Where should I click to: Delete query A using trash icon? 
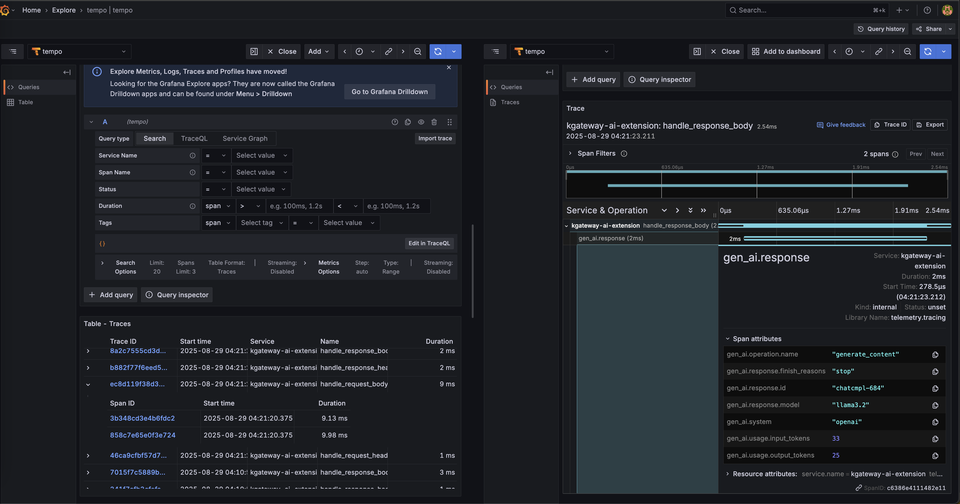click(434, 122)
